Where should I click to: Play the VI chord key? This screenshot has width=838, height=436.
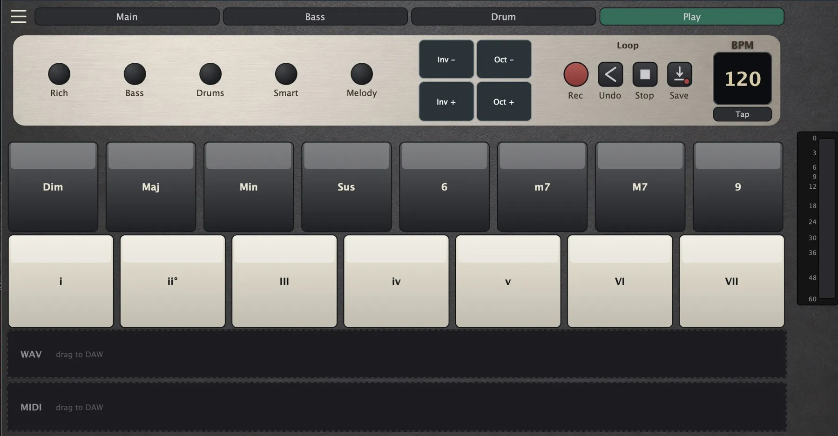coord(620,281)
